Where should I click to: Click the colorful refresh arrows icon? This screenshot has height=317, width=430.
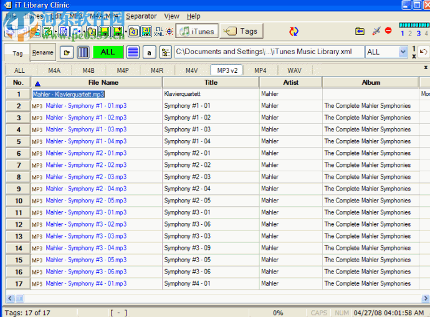click(x=294, y=31)
